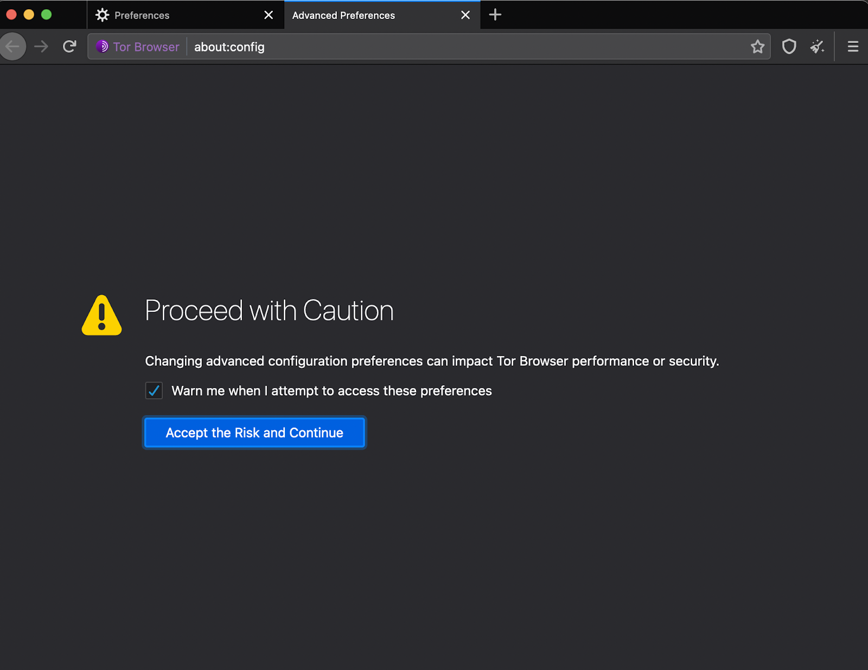The image size is (868, 670).
Task: Click the 'Warn me when I attempt' label
Action: [x=331, y=391]
